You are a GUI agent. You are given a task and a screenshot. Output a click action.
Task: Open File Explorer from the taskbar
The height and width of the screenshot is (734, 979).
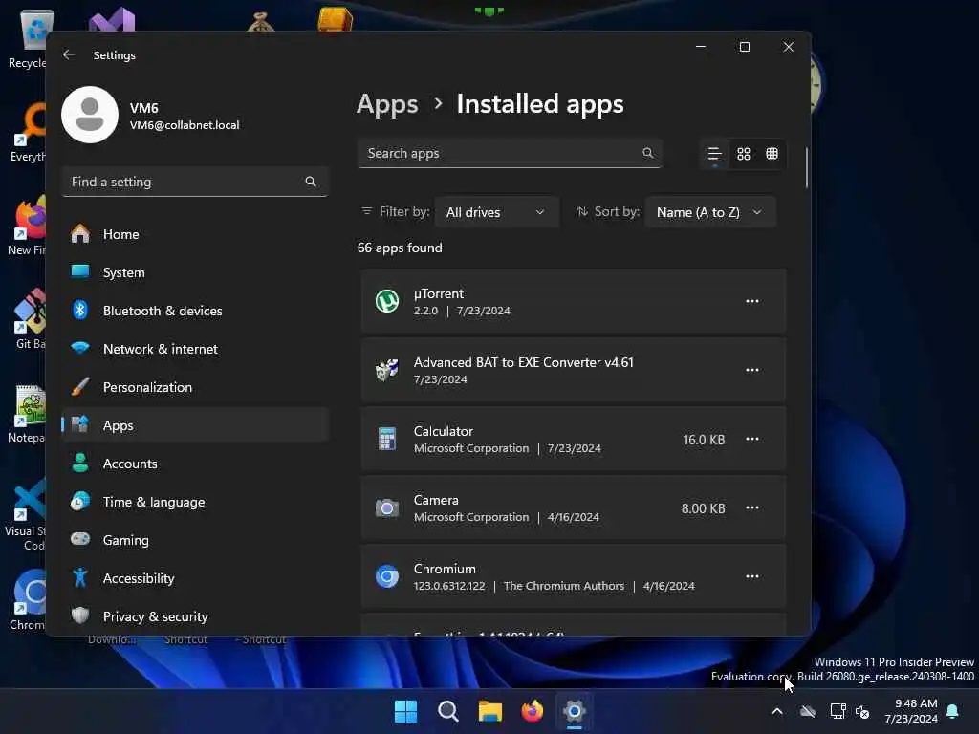[x=490, y=711]
